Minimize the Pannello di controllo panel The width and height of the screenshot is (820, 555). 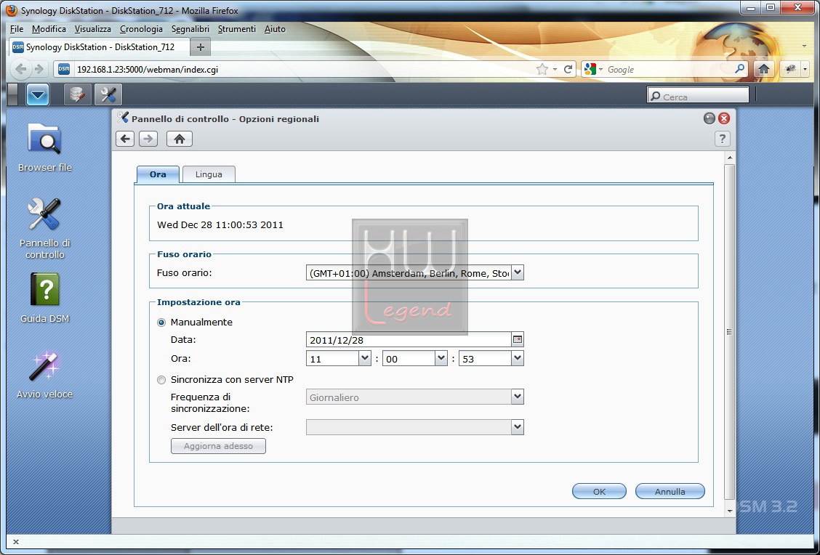tap(709, 118)
